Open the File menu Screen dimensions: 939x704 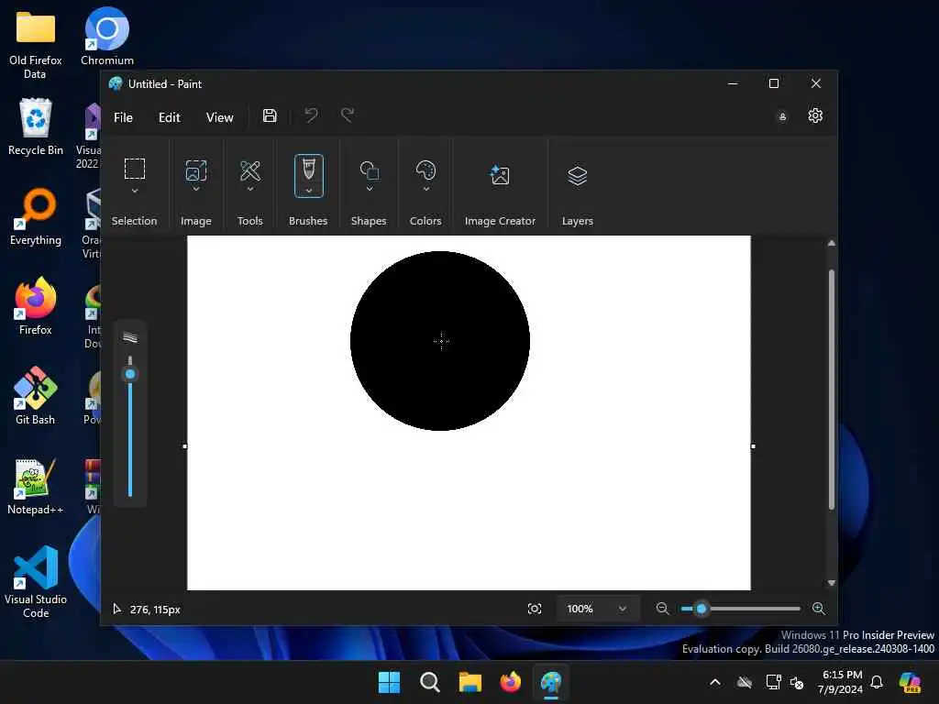pyautogui.click(x=124, y=117)
